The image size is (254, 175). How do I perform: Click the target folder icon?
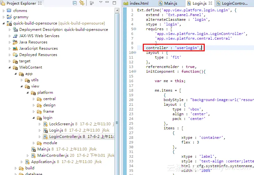[15, 61]
